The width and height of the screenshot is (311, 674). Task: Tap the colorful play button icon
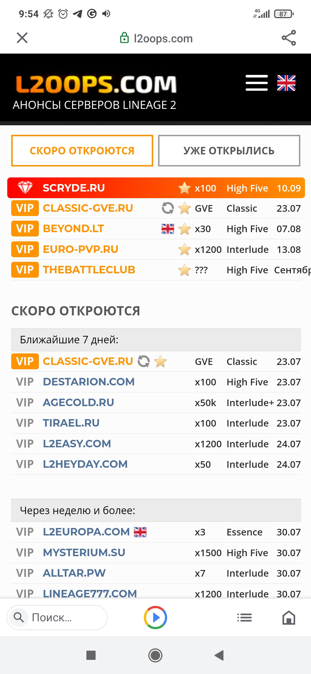pos(155,618)
